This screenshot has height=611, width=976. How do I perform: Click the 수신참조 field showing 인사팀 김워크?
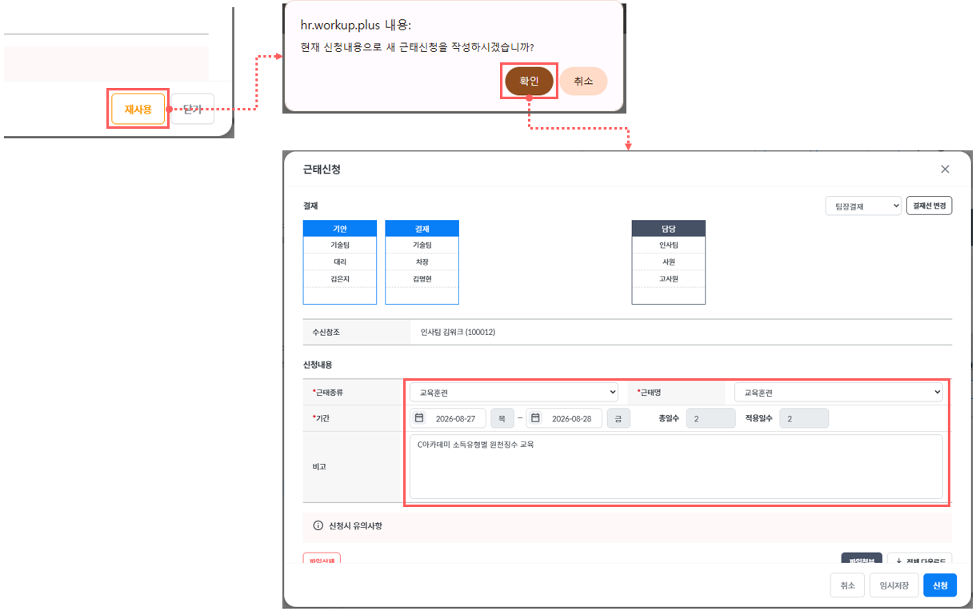[x=680, y=332]
